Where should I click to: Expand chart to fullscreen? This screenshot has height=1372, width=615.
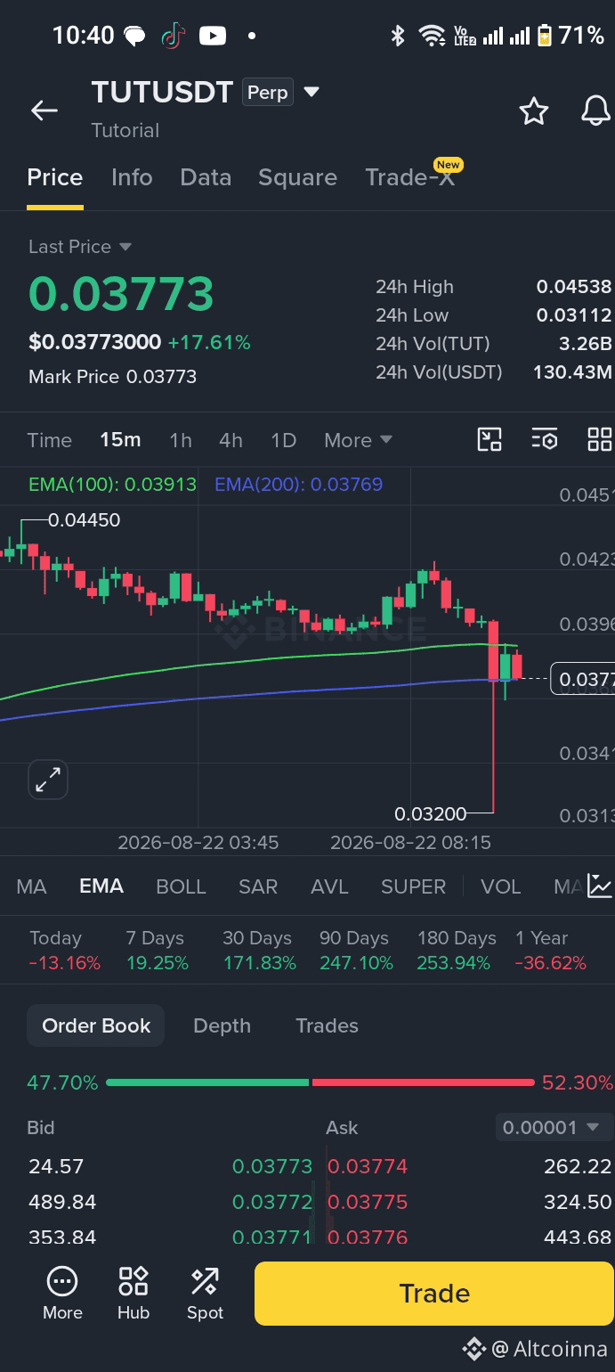click(x=48, y=780)
